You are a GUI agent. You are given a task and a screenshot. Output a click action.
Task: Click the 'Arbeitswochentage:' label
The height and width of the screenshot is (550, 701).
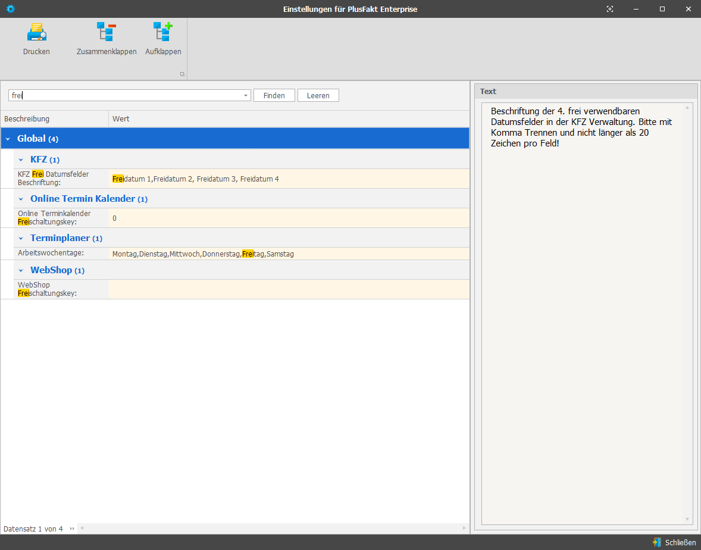tap(51, 253)
